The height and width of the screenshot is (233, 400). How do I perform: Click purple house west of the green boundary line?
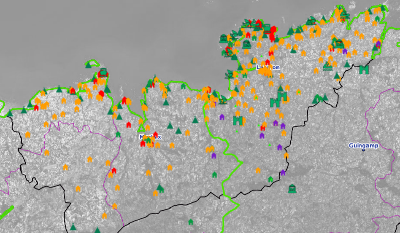[214, 155]
